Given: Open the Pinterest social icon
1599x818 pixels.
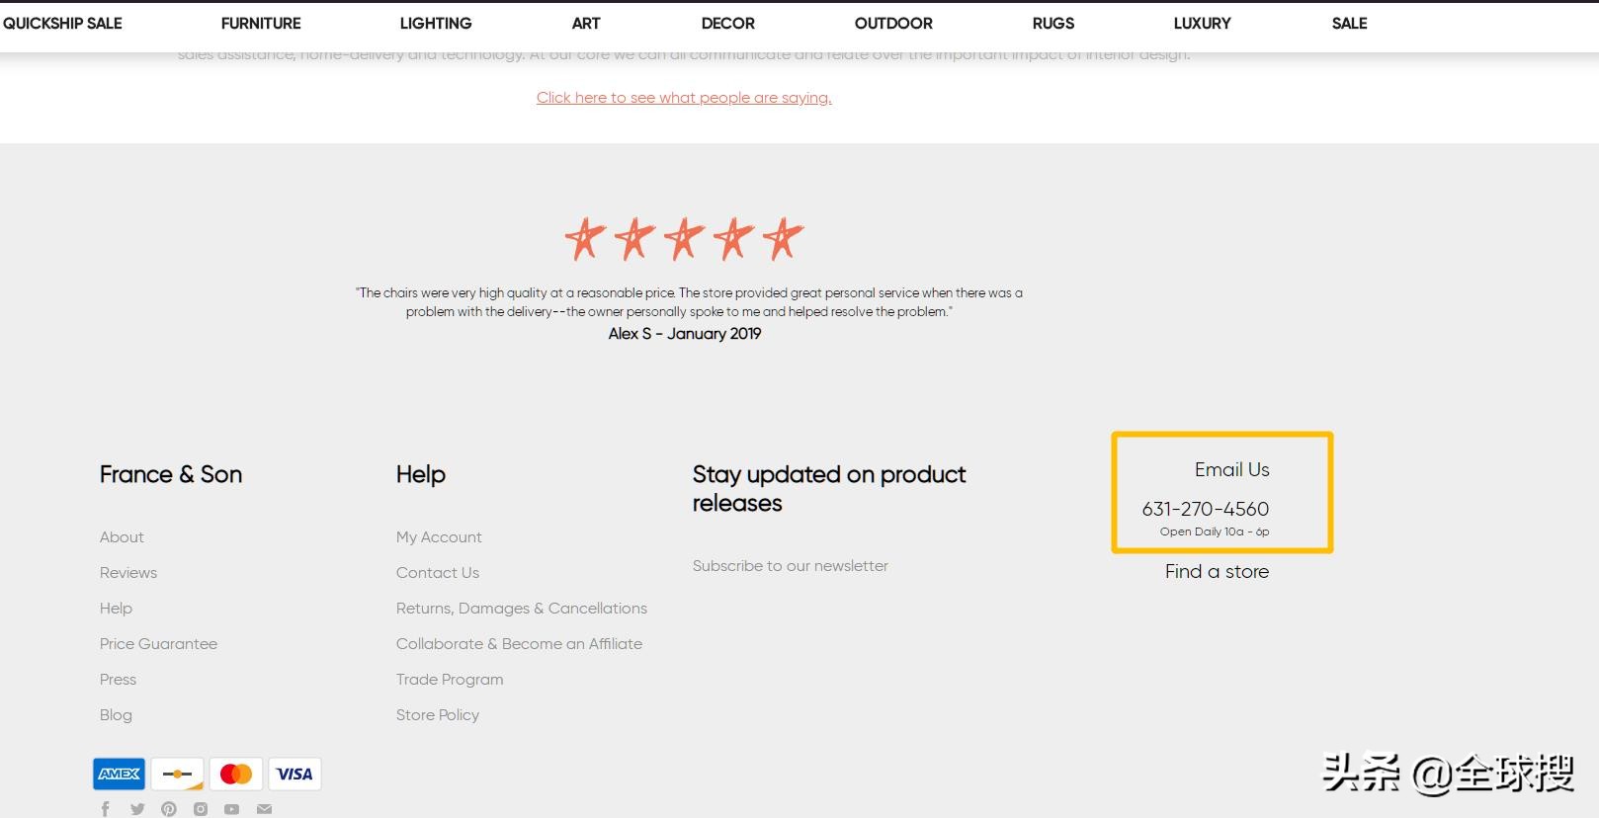Looking at the screenshot, I should pyautogui.click(x=169, y=809).
